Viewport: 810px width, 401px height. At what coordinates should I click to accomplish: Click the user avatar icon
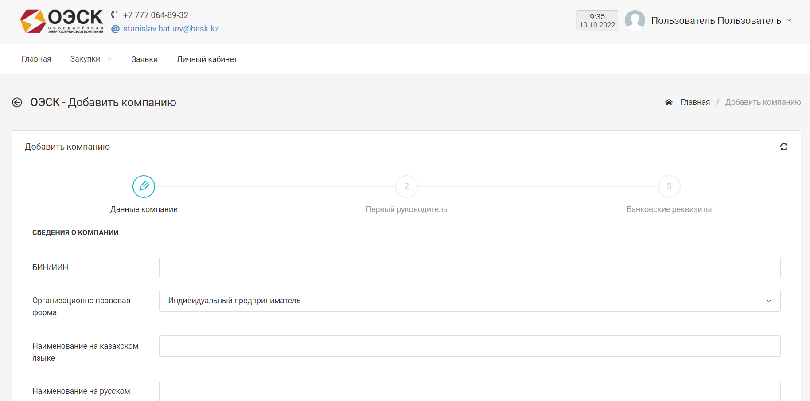coord(635,20)
